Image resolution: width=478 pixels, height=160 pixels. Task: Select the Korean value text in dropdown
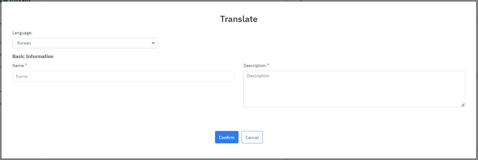pos(24,43)
